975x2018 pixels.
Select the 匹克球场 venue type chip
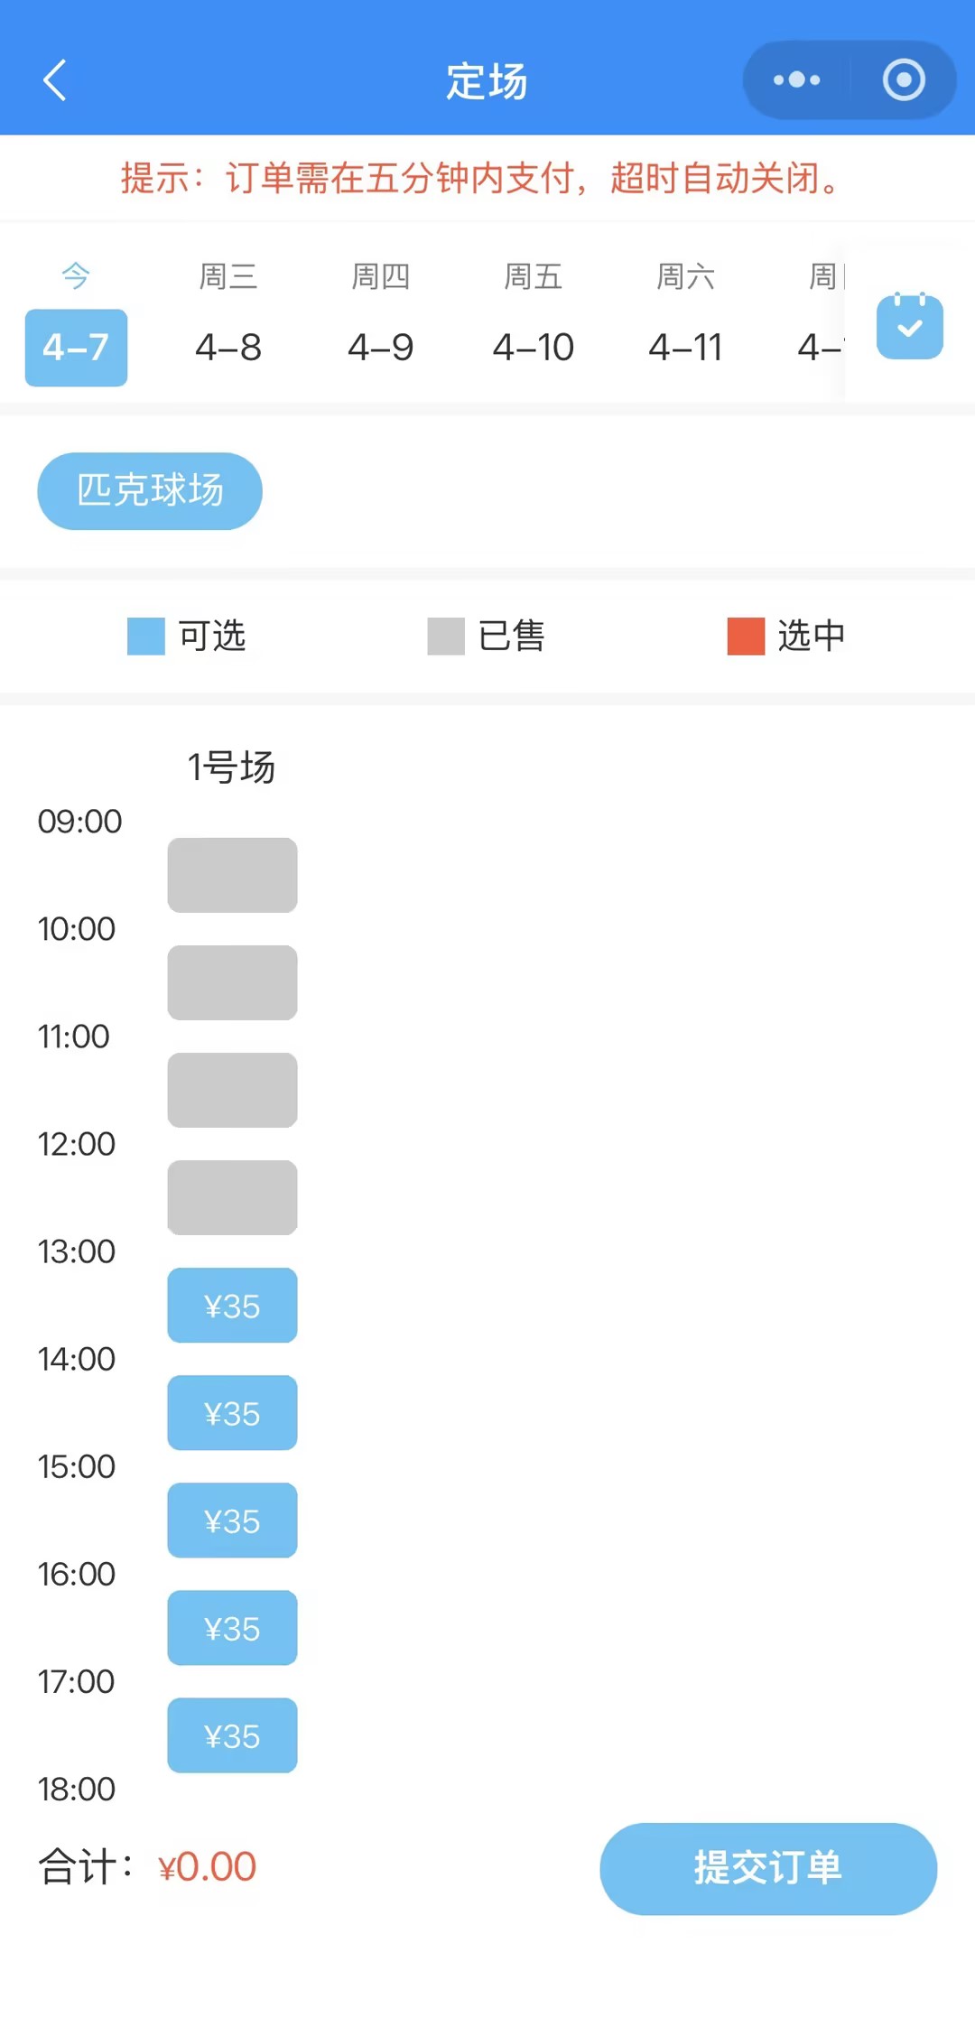[x=150, y=490]
